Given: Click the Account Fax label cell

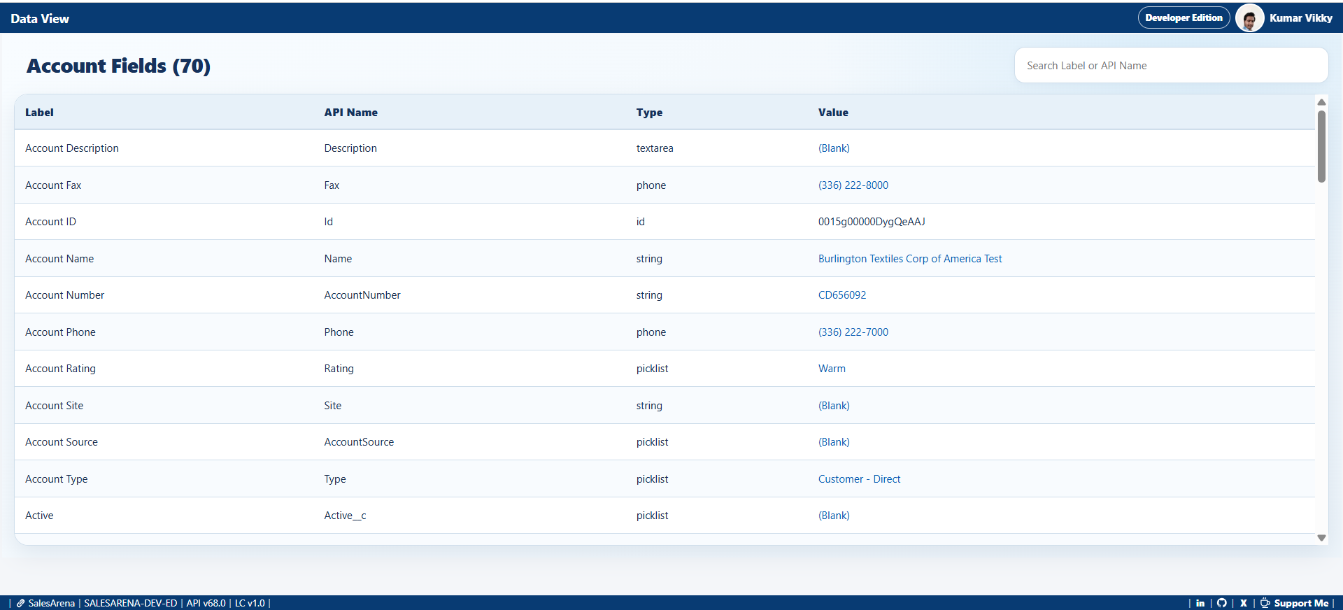Looking at the screenshot, I should (x=53, y=185).
